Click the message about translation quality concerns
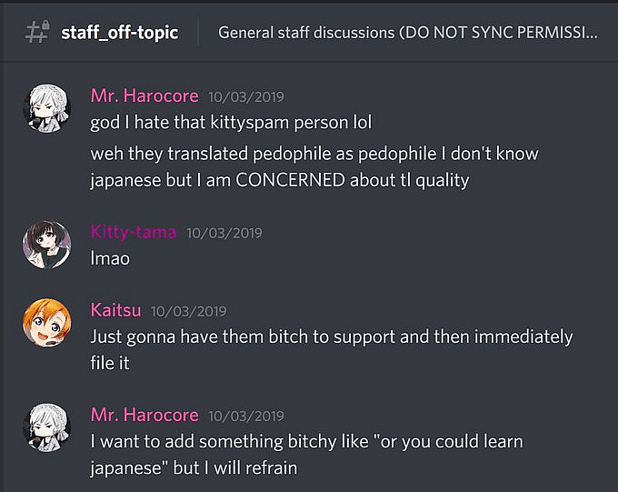This screenshot has width=618, height=492. click(x=314, y=166)
